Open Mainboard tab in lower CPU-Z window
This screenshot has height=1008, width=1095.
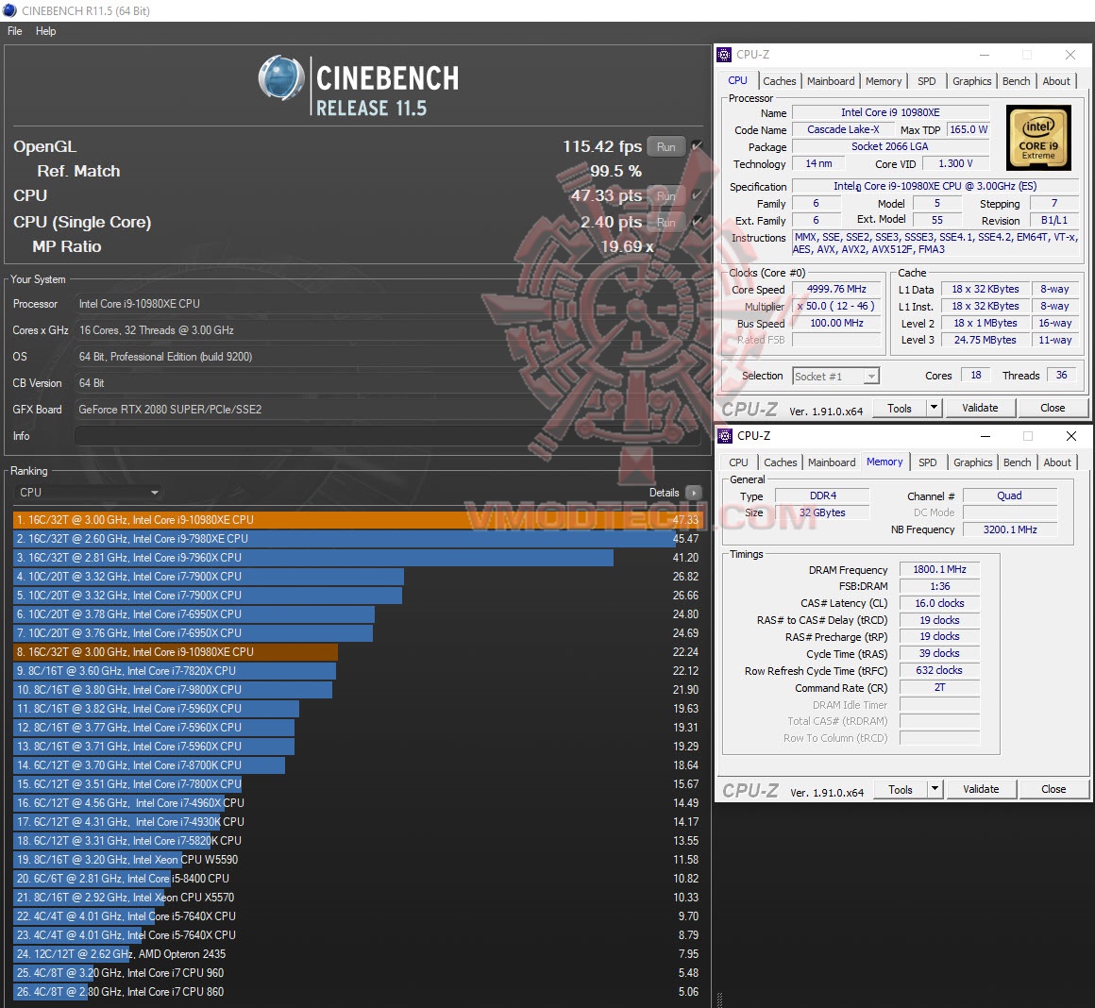coord(831,462)
